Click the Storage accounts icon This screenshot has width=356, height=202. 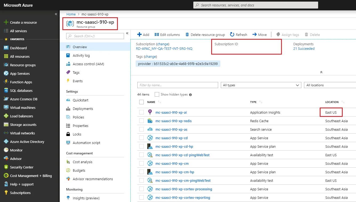tap(6, 125)
